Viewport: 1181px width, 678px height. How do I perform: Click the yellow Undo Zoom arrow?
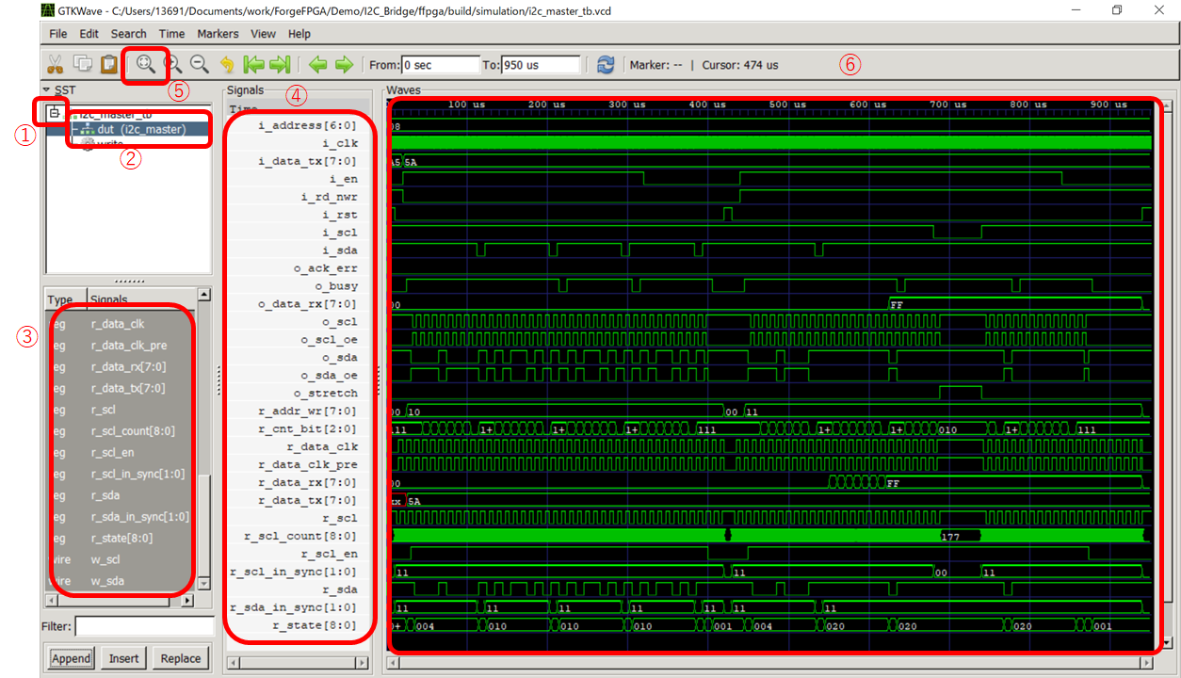click(226, 64)
